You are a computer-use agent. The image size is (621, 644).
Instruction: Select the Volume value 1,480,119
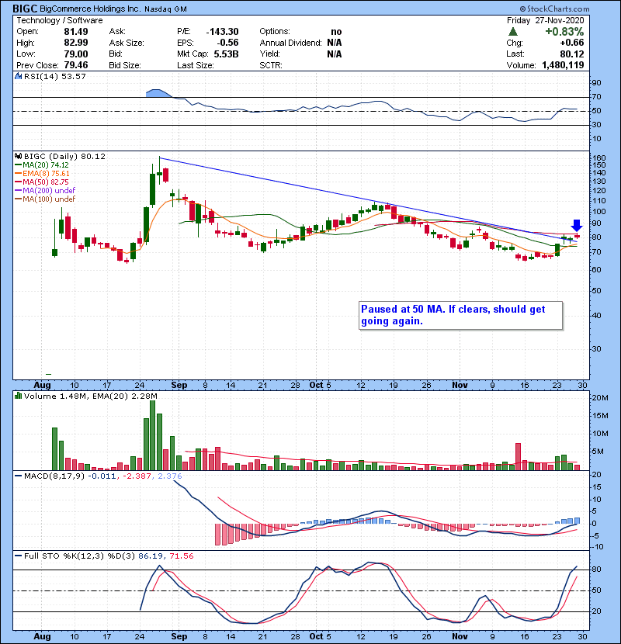[563, 65]
